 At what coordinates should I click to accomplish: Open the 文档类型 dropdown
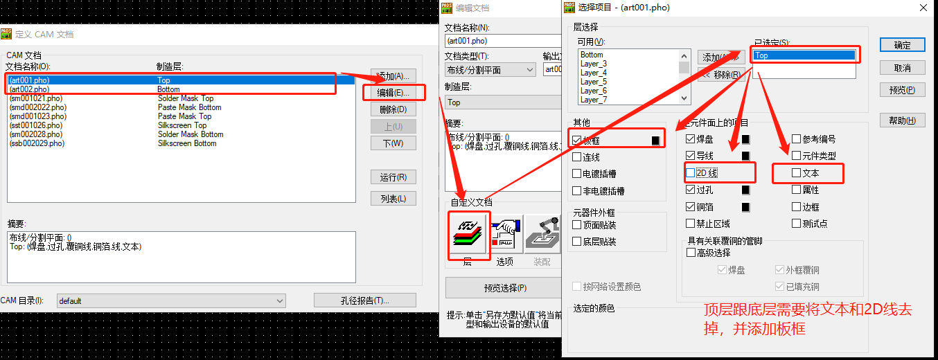click(490, 70)
